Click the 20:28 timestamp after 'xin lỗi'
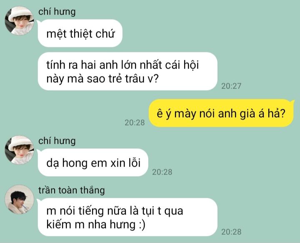Image resolution: width=300 pixels, height=243 pixels. tap(162, 172)
